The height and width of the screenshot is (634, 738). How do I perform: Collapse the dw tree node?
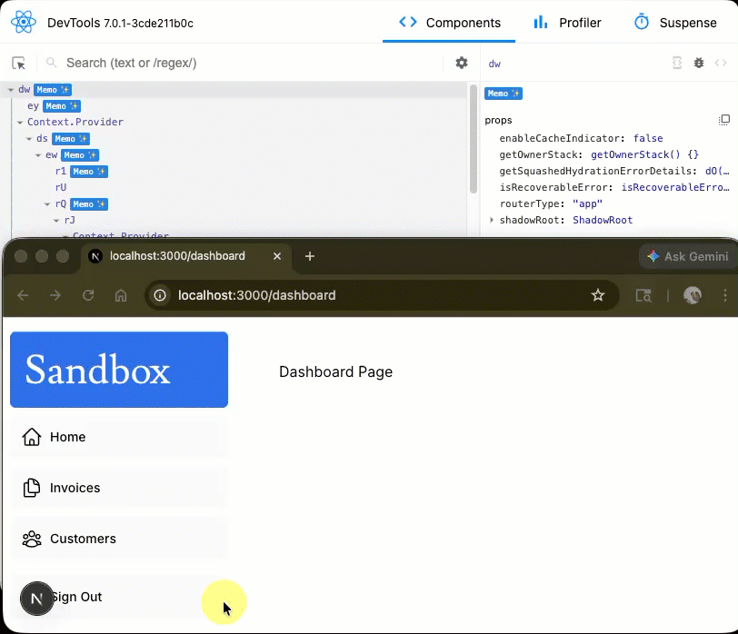pos(10,90)
